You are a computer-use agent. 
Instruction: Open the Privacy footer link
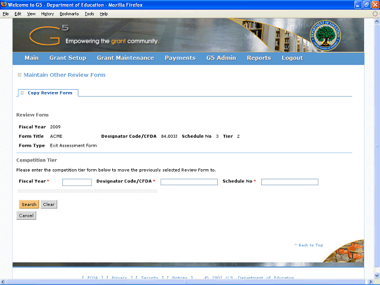(119, 278)
